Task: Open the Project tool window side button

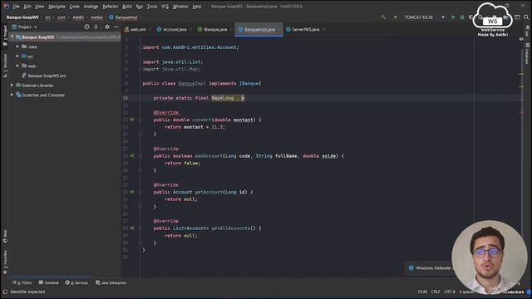Action: (5, 35)
